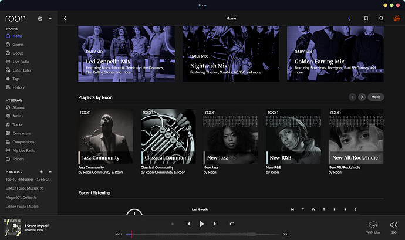Open search with the magnifier icon
The height and width of the screenshot is (240, 405).
tap(382, 18)
